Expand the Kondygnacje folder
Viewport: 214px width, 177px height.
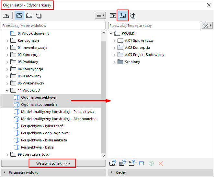[x=7, y=41]
